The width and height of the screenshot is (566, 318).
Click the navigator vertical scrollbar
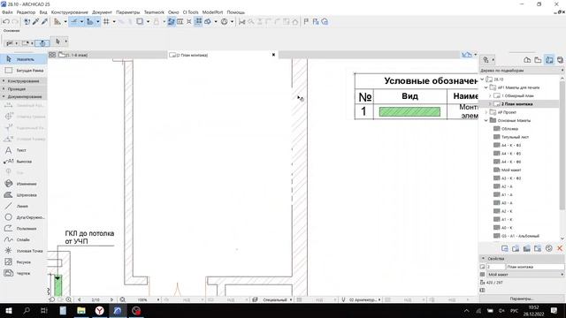pyautogui.click(x=562, y=144)
